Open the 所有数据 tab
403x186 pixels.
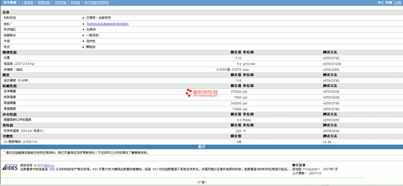pyautogui.click(x=10, y=3)
